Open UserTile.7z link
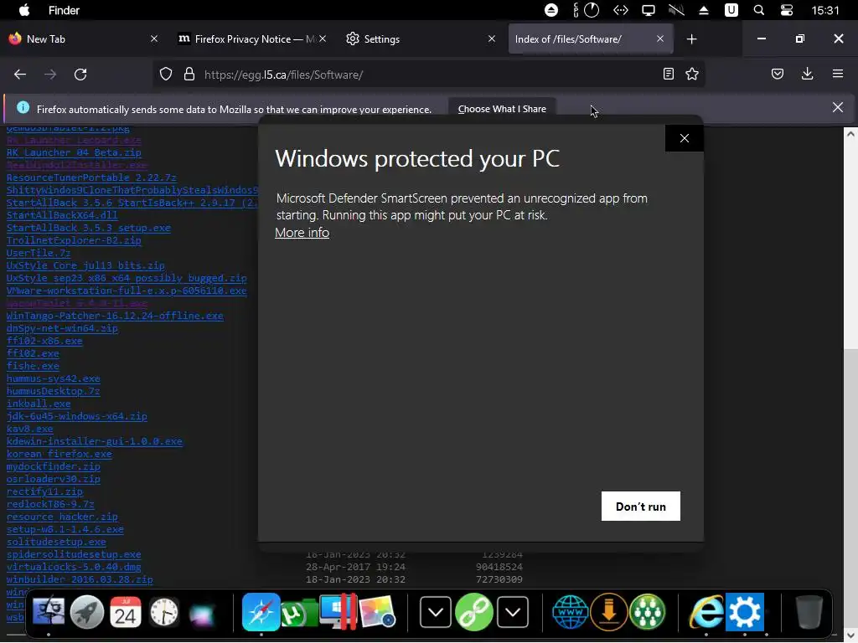 (x=39, y=253)
